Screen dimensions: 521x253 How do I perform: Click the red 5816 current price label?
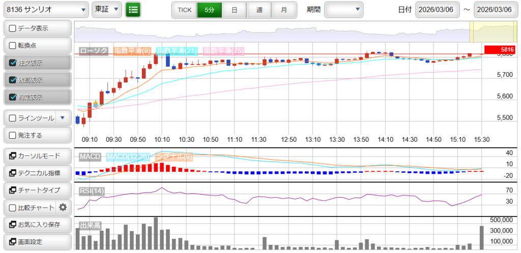pyautogui.click(x=500, y=49)
